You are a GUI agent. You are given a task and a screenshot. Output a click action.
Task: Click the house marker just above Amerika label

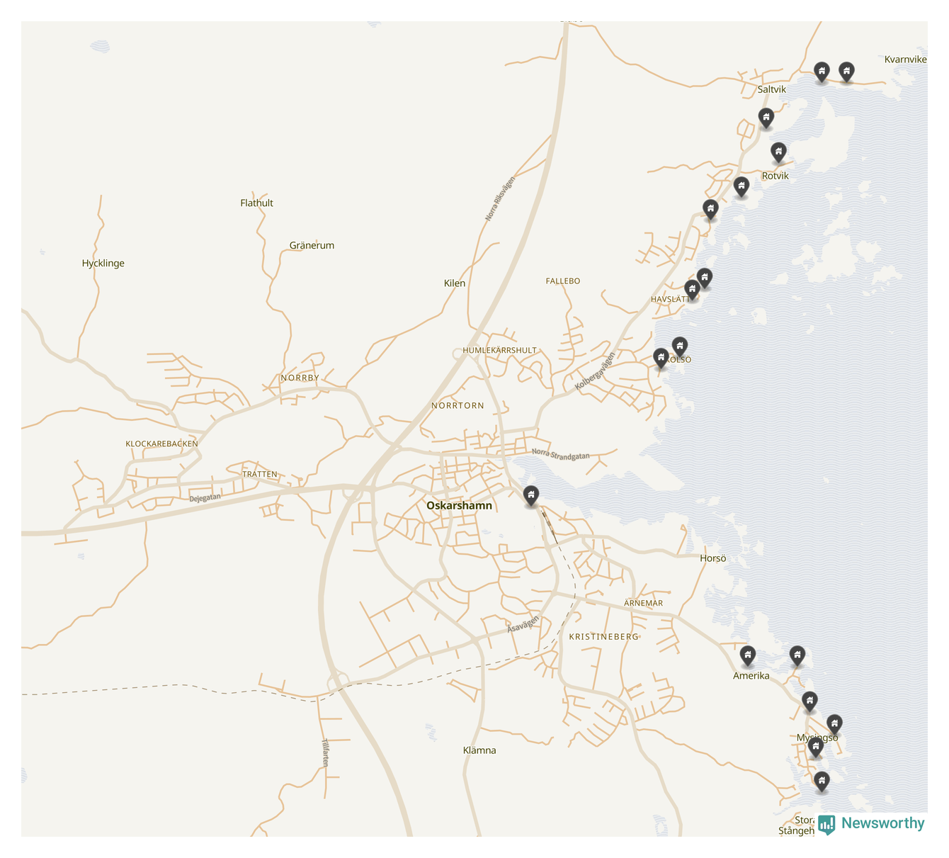click(747, 655)
